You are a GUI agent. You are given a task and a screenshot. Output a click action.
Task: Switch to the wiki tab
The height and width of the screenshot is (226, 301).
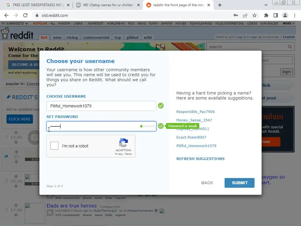click(148, 37)
